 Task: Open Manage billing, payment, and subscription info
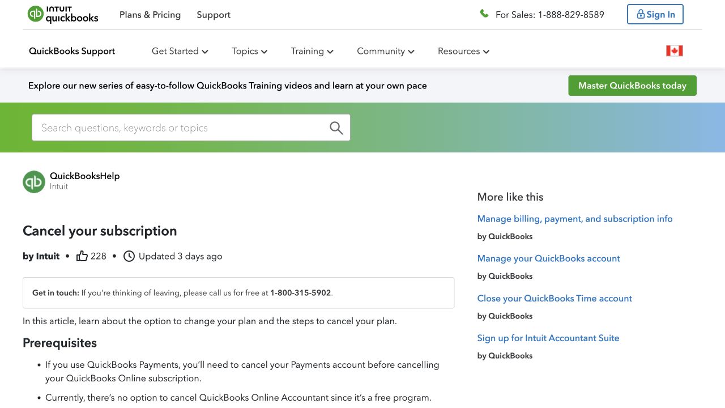coord(575,219)
